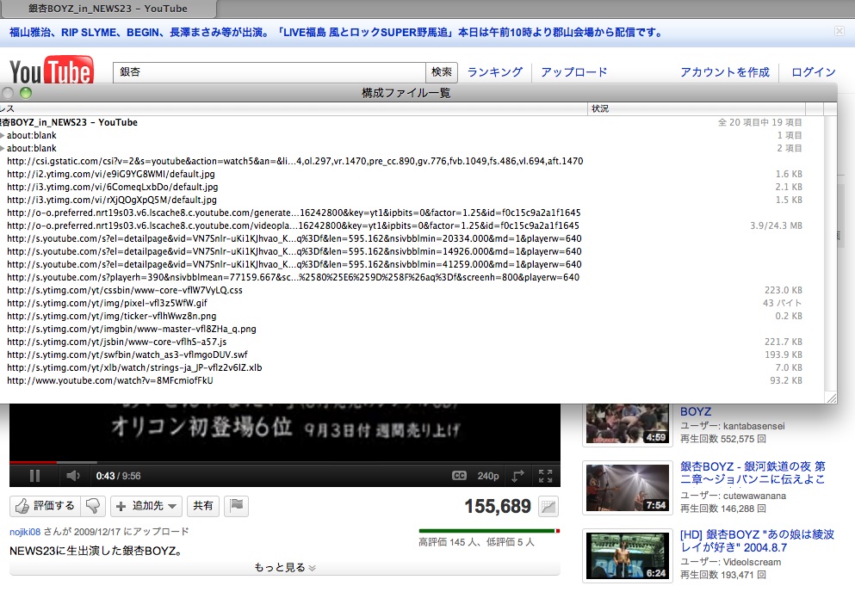The height and width of the screenshot is (592, 855).
Task: Open the 240p quality selector
Action: coord(488,476)
